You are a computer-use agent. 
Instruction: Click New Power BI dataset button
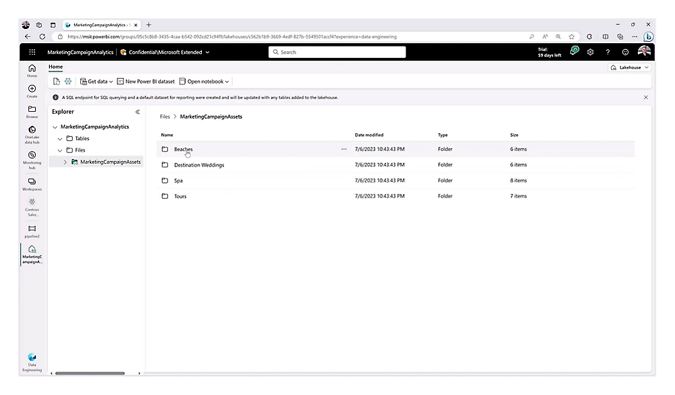coord(146,82)
